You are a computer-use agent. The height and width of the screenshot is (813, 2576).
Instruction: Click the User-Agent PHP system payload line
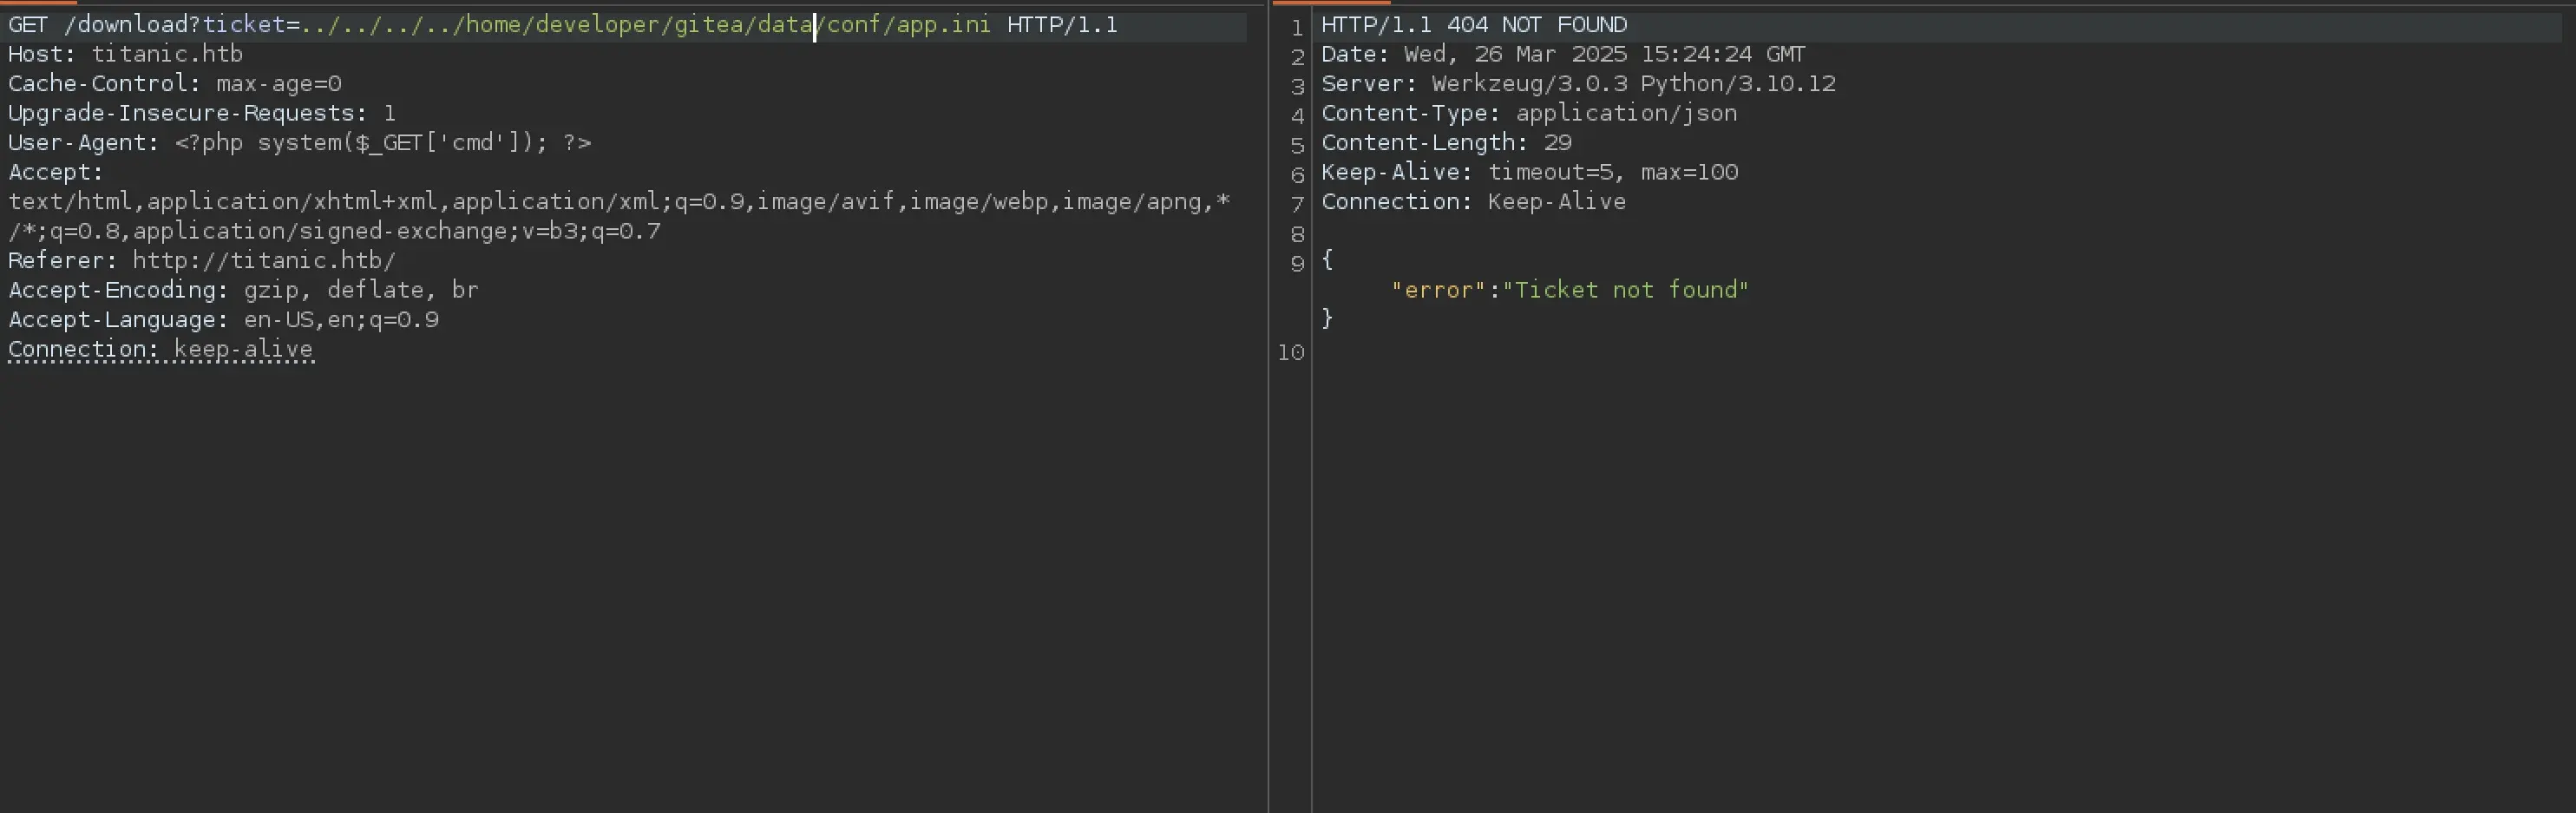click(300, 143)
